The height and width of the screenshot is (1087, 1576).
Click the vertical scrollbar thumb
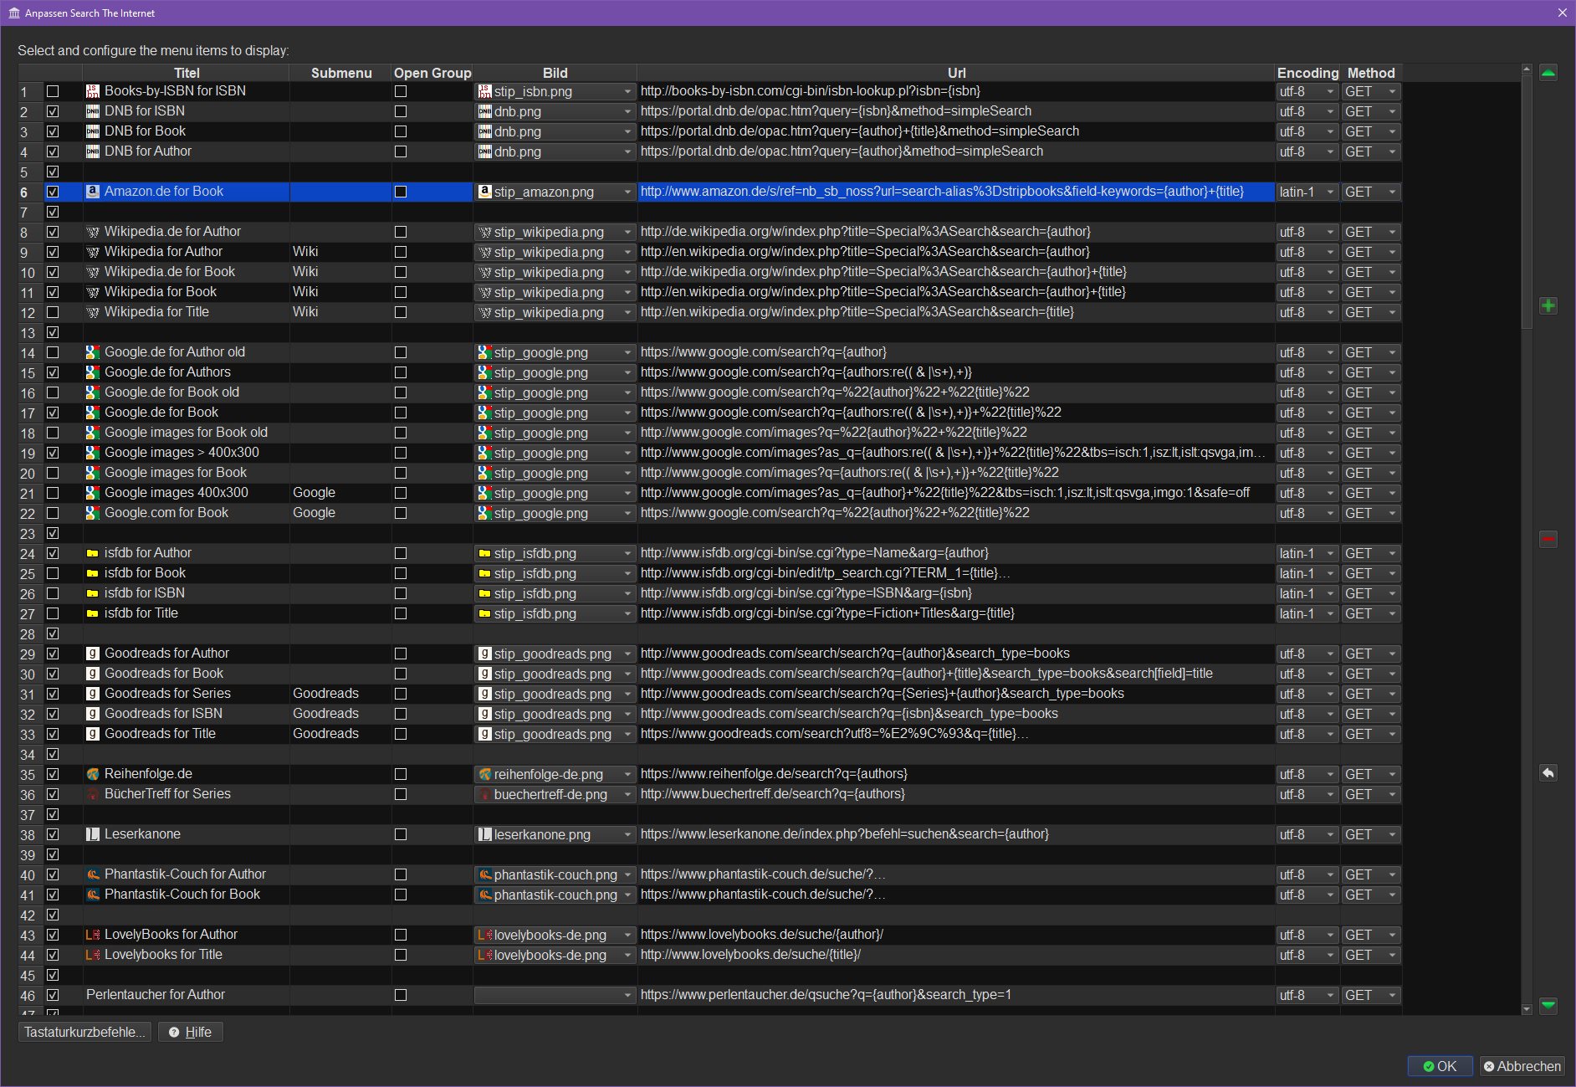coord(1527,202)
